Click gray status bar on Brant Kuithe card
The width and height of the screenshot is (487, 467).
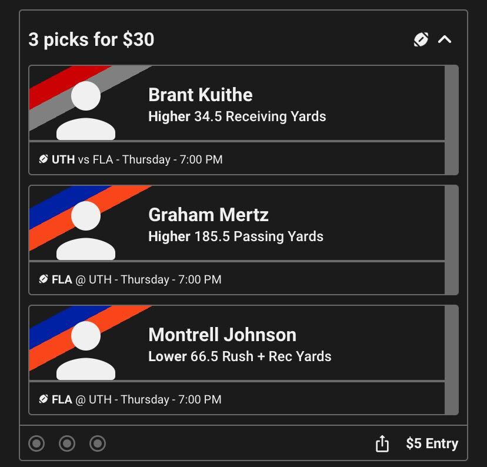coord(452,120)
